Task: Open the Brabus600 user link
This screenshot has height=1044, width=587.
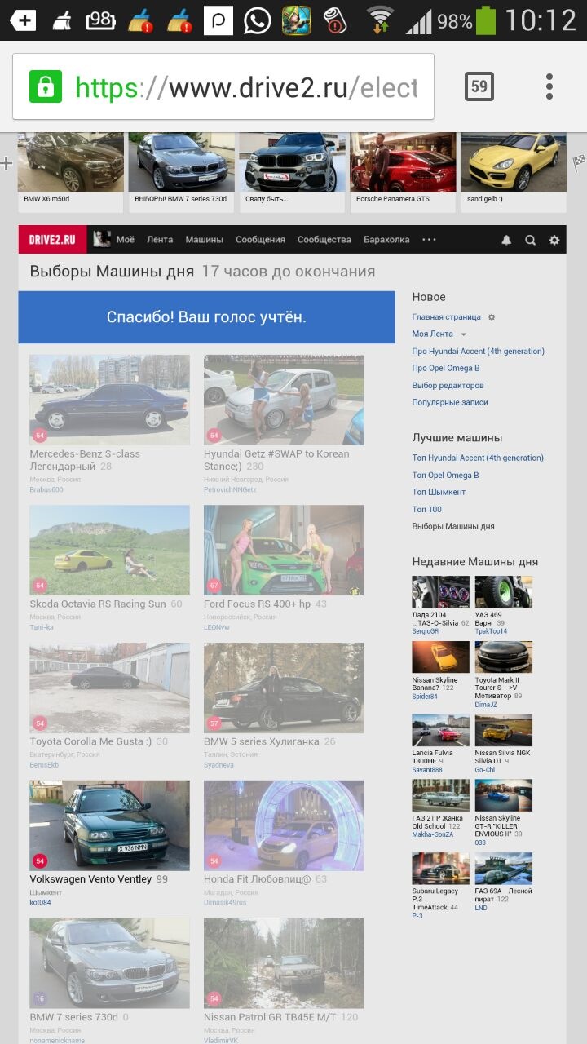Action: click(46, 489)
